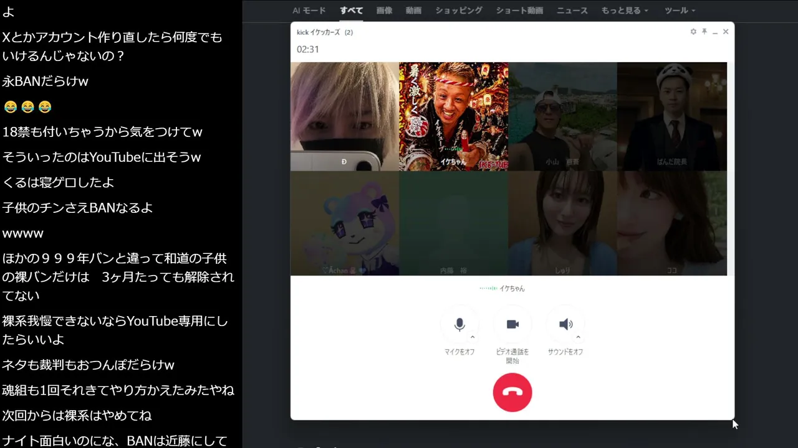Open the 動画 search tab

click(413, 11)
